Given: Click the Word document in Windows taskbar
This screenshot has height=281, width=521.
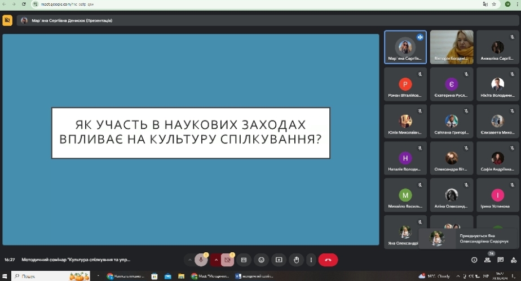Looking at the screenshot, I should 254,276.
